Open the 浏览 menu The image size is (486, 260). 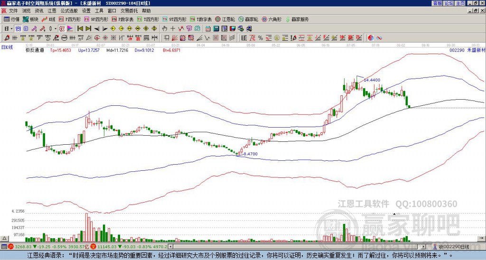click(27, 11)
